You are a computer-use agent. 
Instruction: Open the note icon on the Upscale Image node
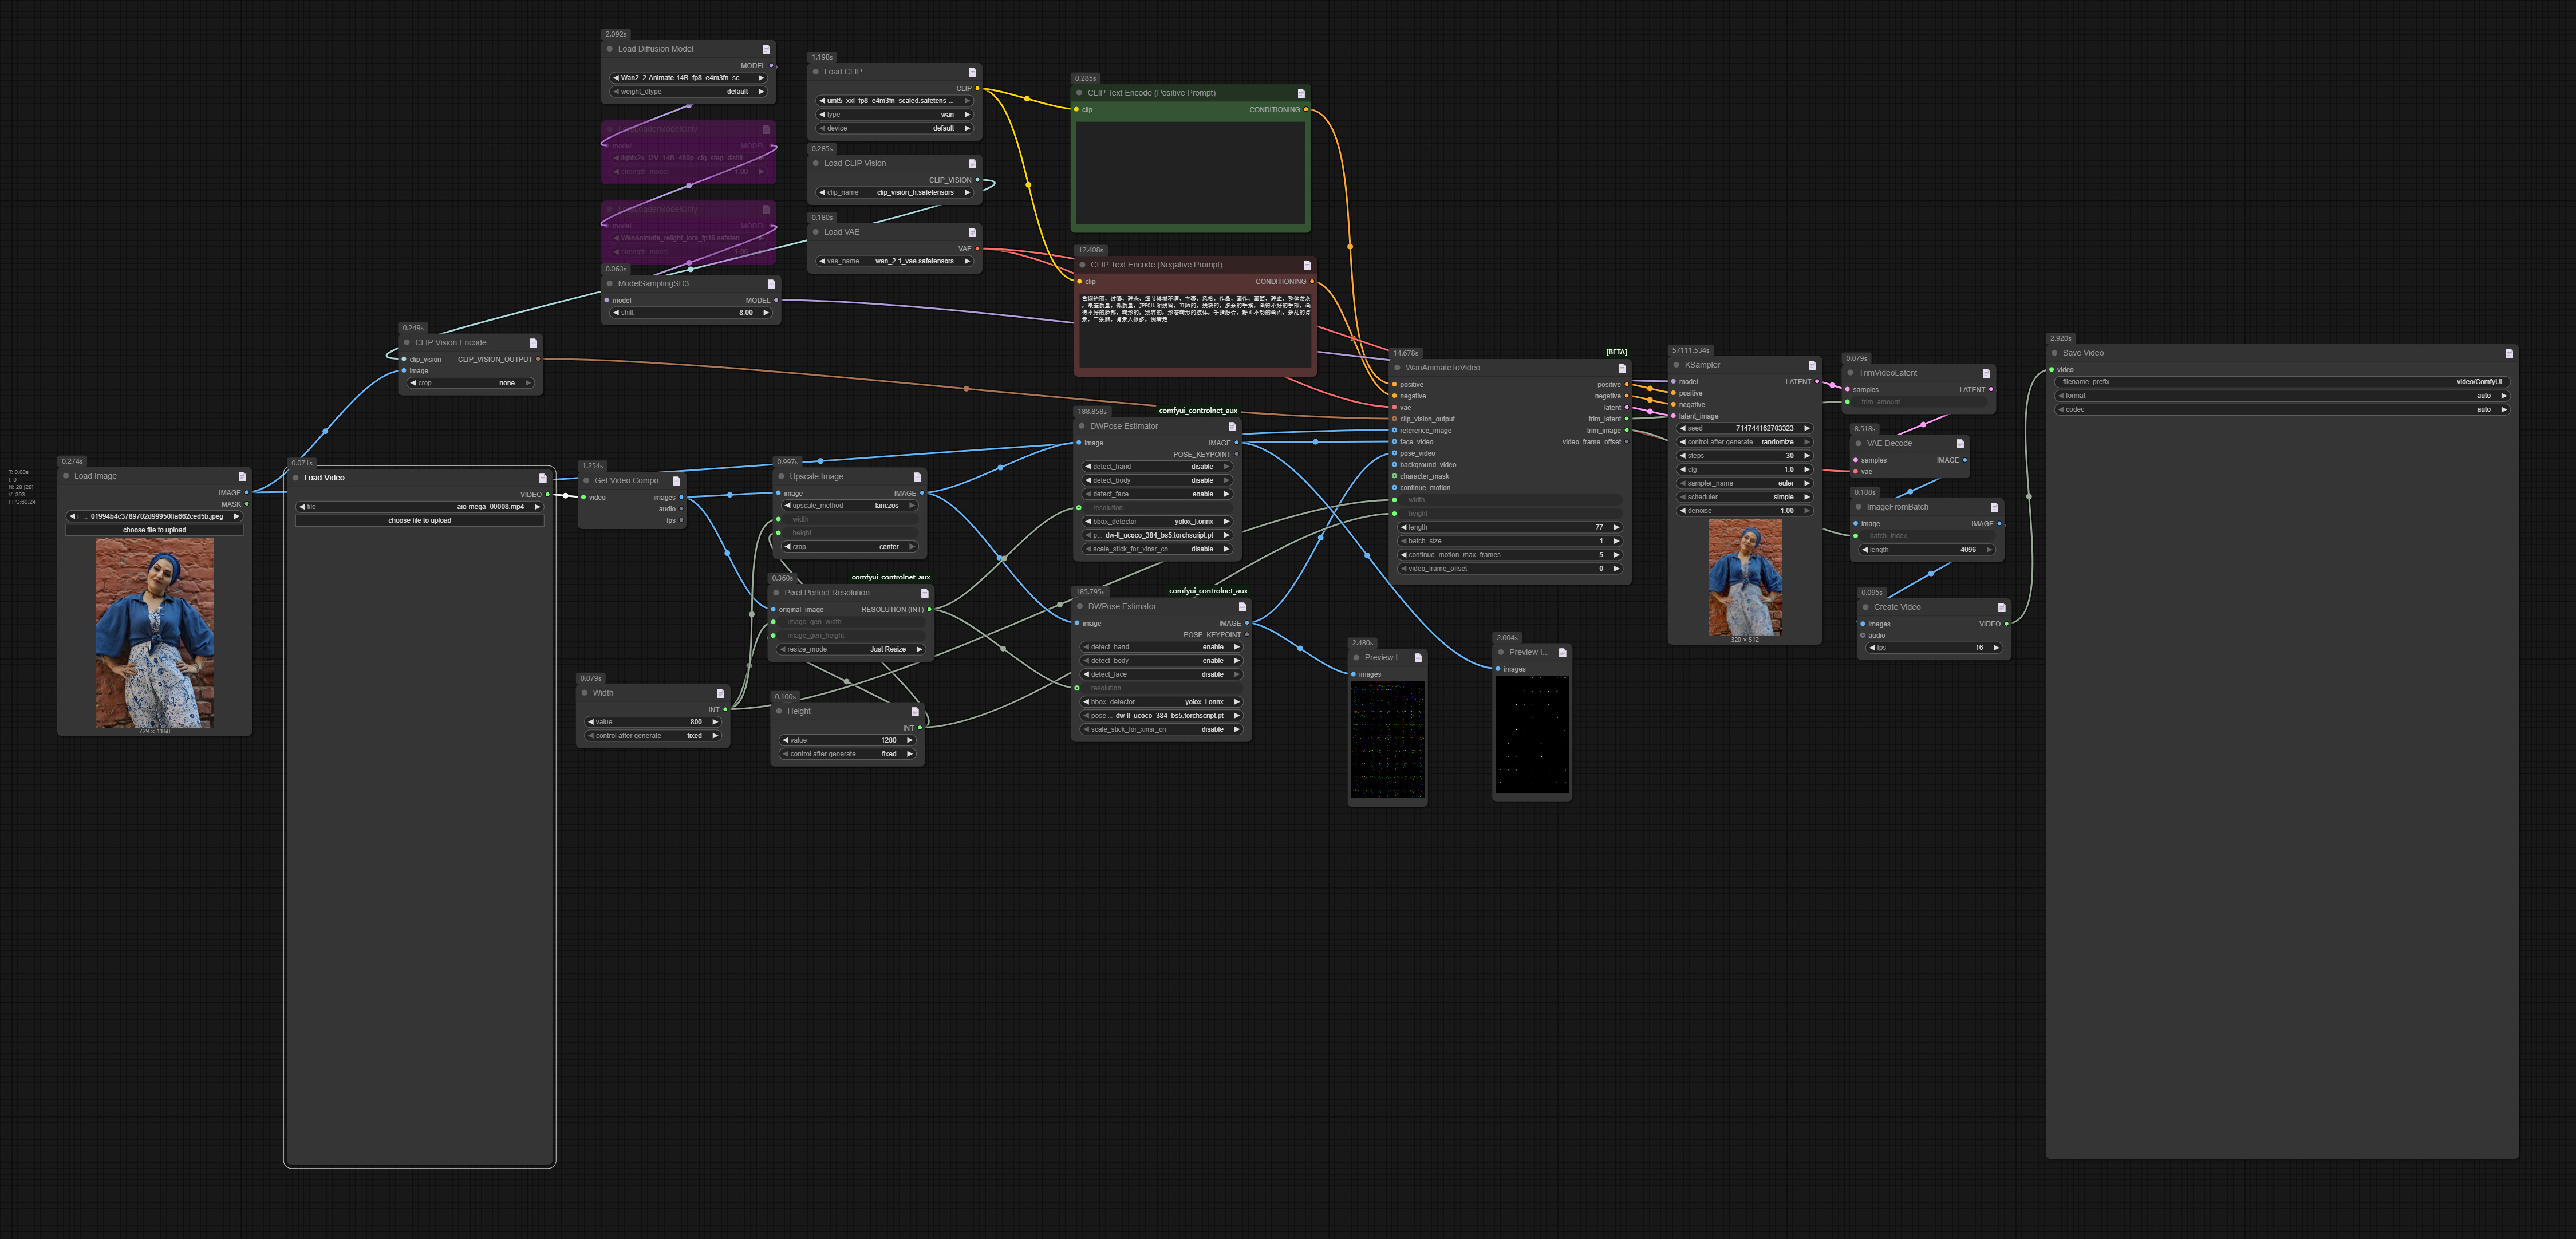[x=918, y=476]
